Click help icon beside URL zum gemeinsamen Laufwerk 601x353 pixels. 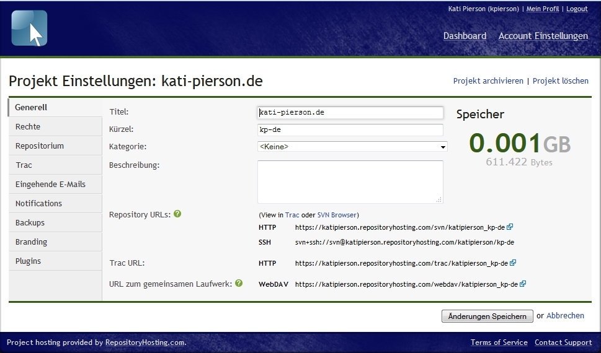pyautogui.click(x=239, y=283)
